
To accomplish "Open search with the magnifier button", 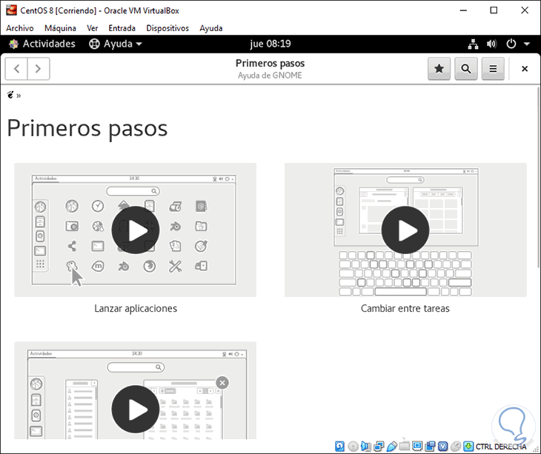I will pos(466,69).
